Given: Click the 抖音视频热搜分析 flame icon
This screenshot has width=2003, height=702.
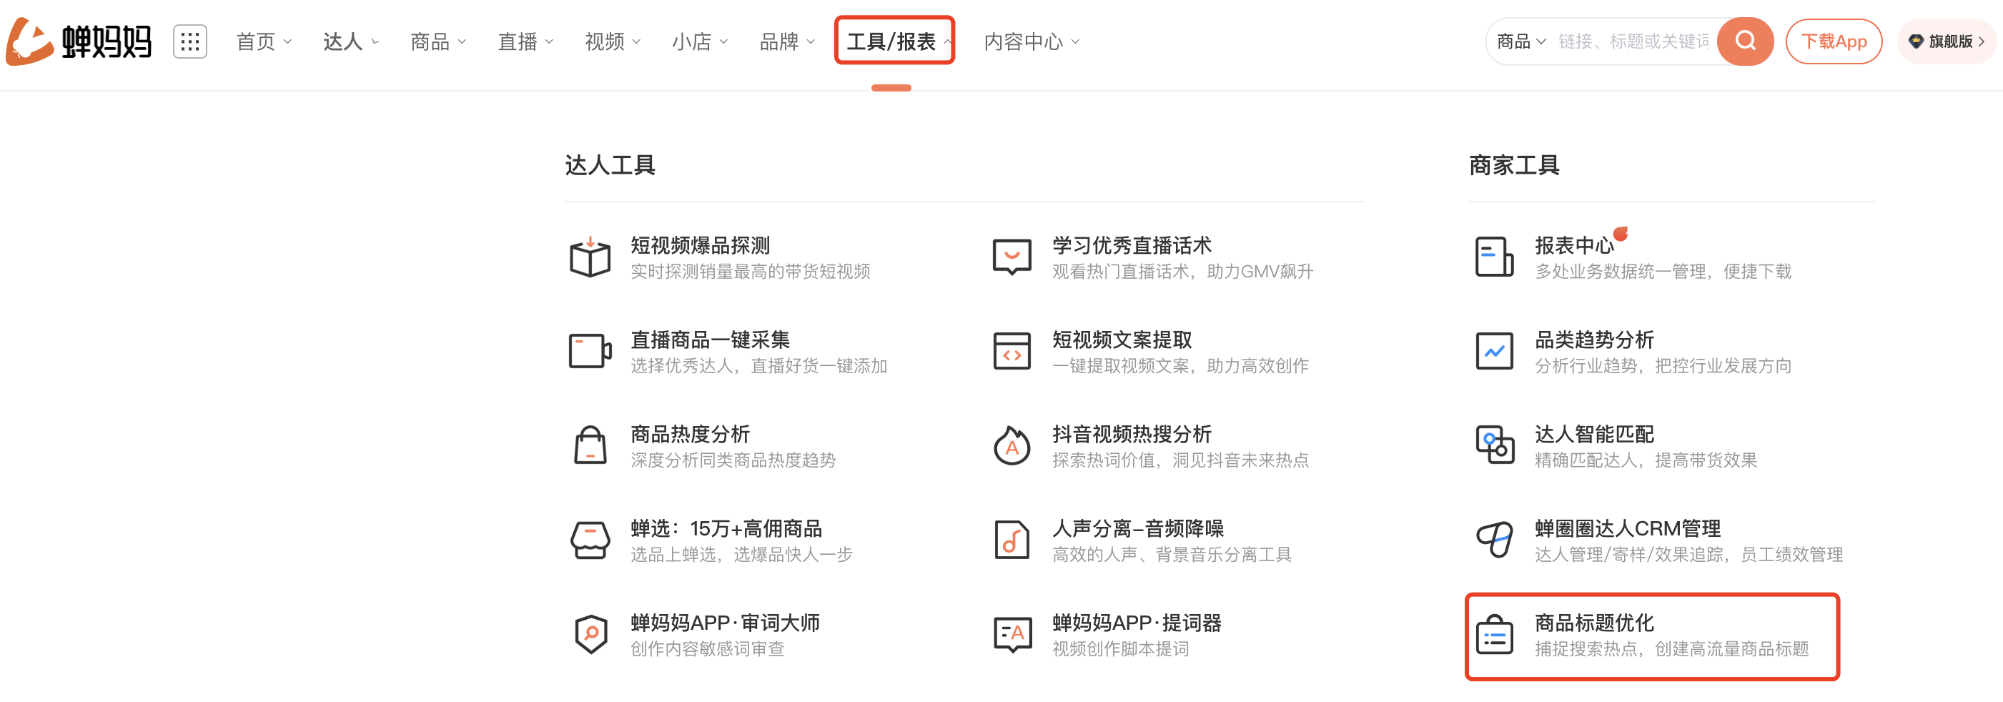Looking at the screenshot, I should [x=1012, y=445].
